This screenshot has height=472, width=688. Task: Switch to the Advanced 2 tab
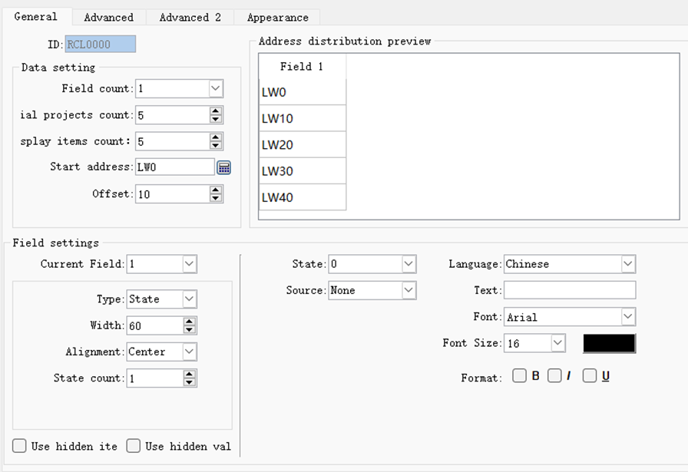(190, 17)
